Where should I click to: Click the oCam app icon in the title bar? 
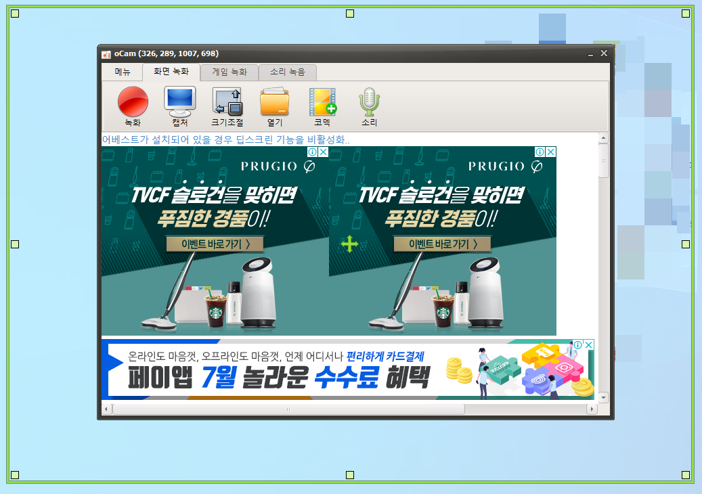click(x=106, y=54)
